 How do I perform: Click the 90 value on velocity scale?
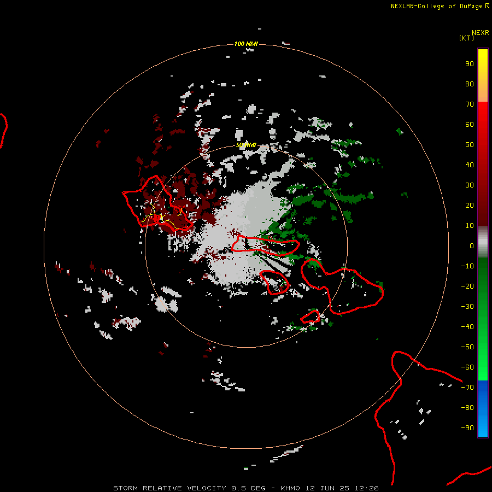[x=470, y=64]
